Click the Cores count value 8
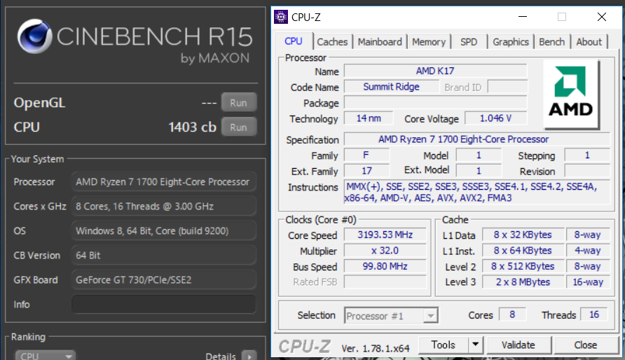The width and height of the screenshot is (625, 360). click(x=512, y=314)
